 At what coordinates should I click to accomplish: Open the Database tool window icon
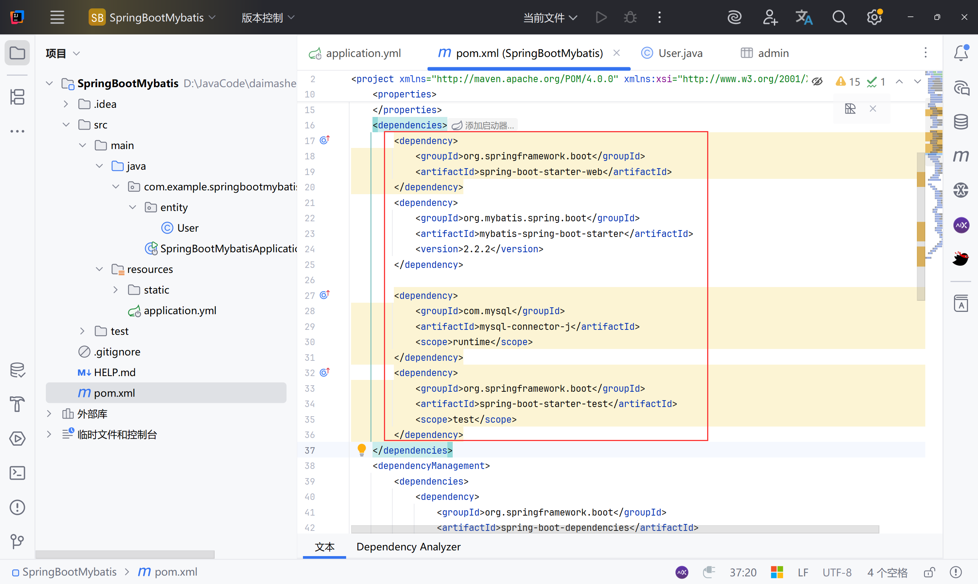961,122
